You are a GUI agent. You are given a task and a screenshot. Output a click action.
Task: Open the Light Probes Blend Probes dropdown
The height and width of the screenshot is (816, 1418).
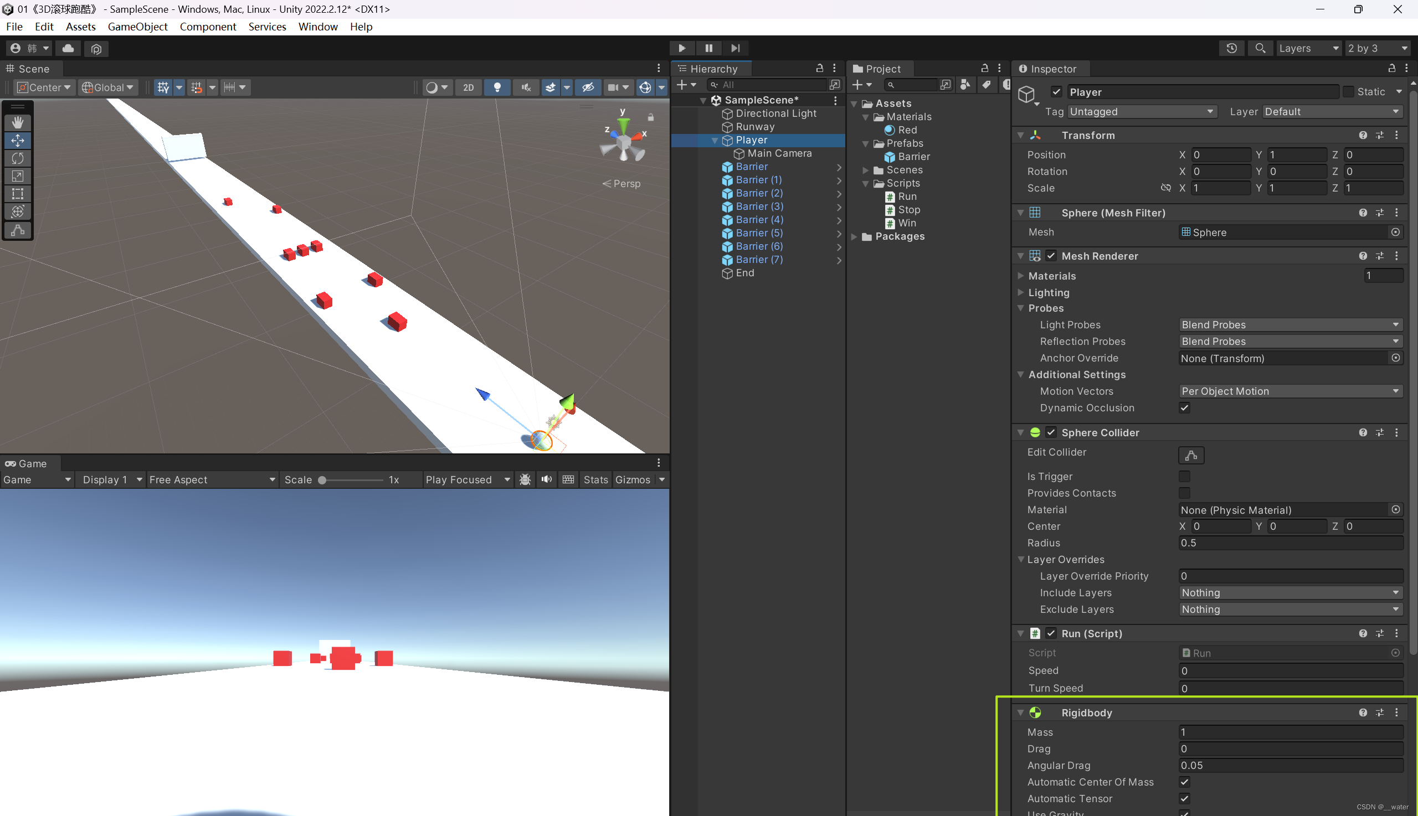[x=1290, y=324]
